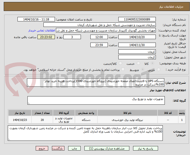Open اطلاعات تماس خریدار link
Image resolution: width=190 pixels, height=155 pixels.
tap(42, 30)
